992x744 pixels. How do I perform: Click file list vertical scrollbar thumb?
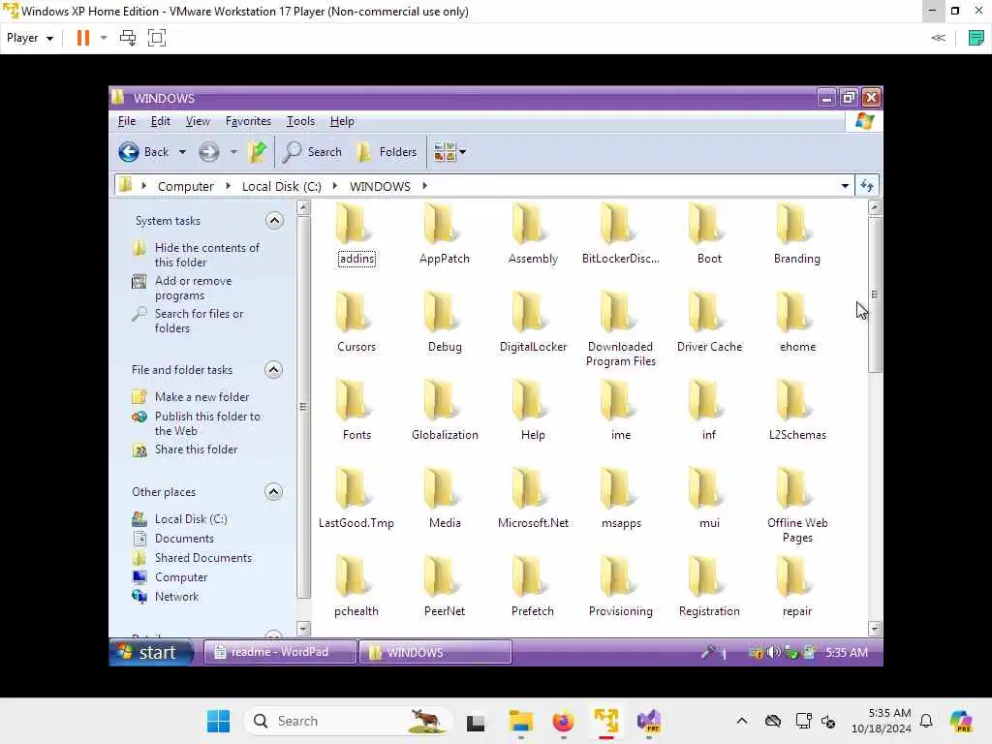(x=875, y=294)
